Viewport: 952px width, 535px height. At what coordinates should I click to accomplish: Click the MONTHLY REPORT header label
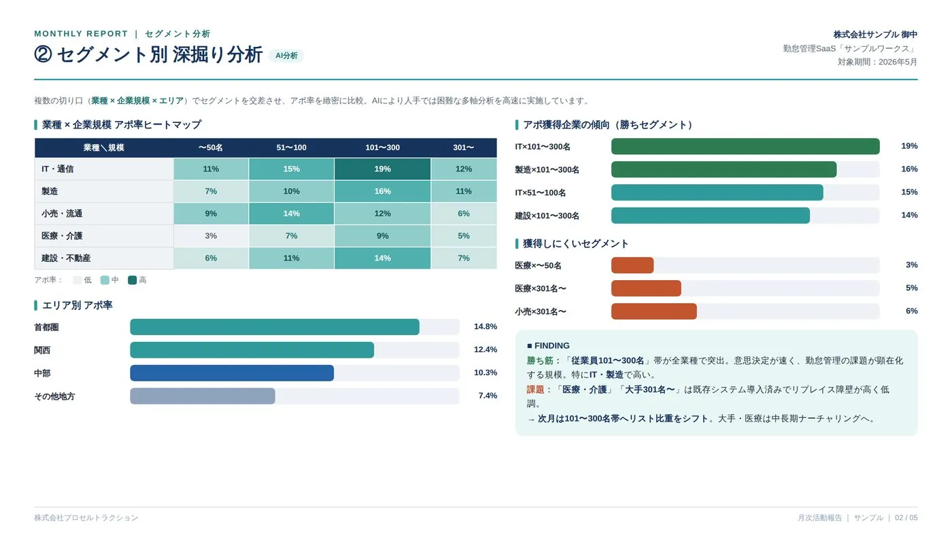pos(81,34)
